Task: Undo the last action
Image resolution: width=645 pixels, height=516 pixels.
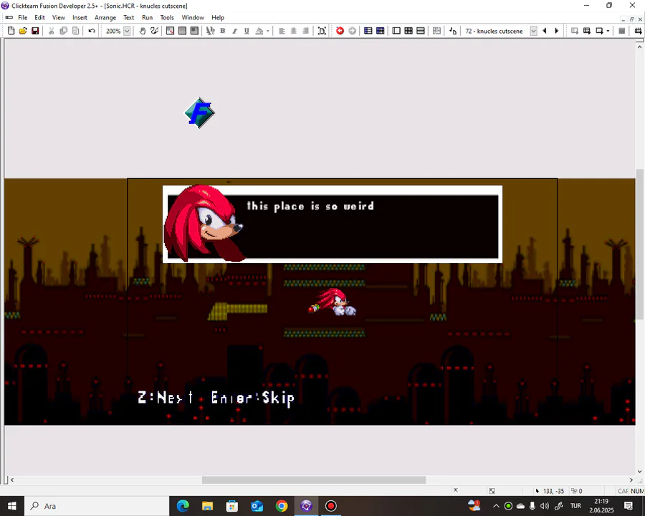Action: click(92, 31)
